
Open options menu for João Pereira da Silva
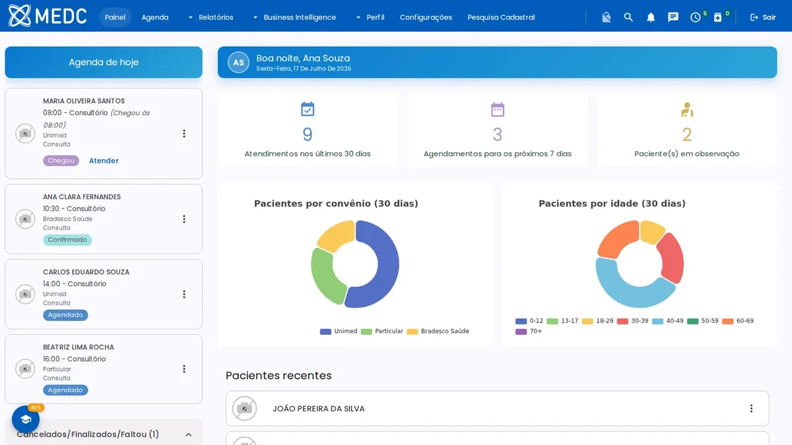pyautogui.click(x=751, y=409)
